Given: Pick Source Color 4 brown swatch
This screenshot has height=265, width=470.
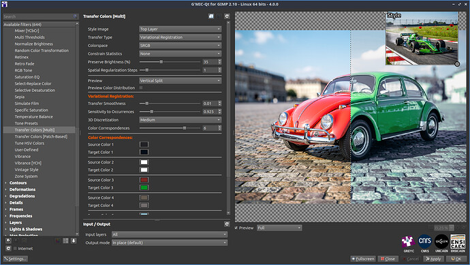Looking at the screenshot, I should pyautogui.click(x=144, y=198).
